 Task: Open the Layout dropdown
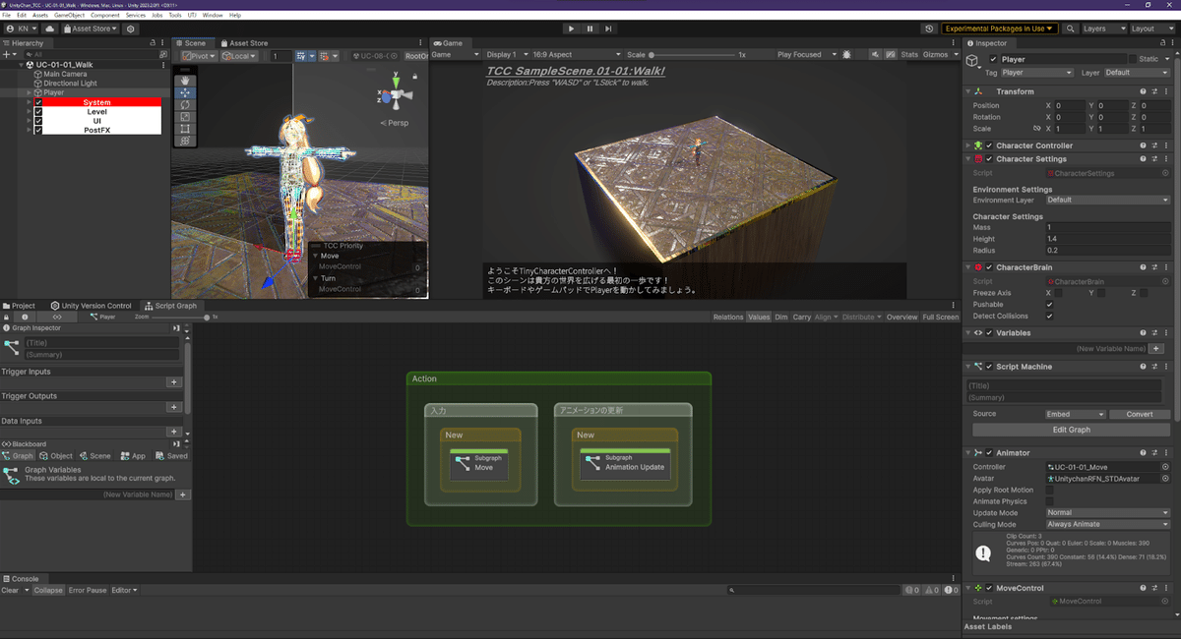pyautogui.click(x=1151, y=29)
